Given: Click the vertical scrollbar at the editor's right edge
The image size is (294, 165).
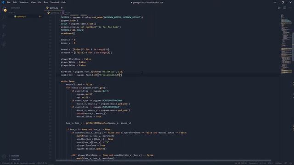Looking at the screenshot, I should click(x=293, y=47).
